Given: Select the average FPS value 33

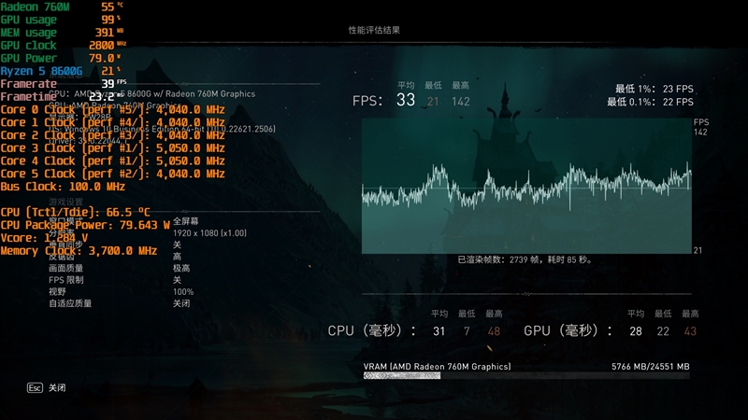Looking at the screenshot, I should [406, 100].
